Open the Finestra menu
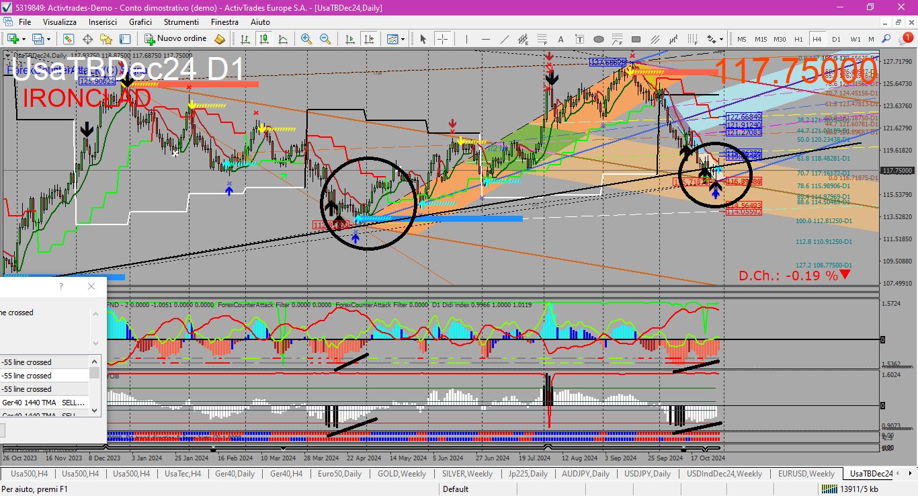Image resolution: width=918 pixels, height=496 pixels. pos(224,22)
